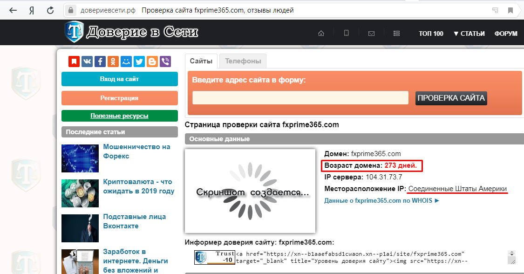Switch to the Телефоны tab
The width and height of the screenshot is (524, 274).
coord(243,61)
